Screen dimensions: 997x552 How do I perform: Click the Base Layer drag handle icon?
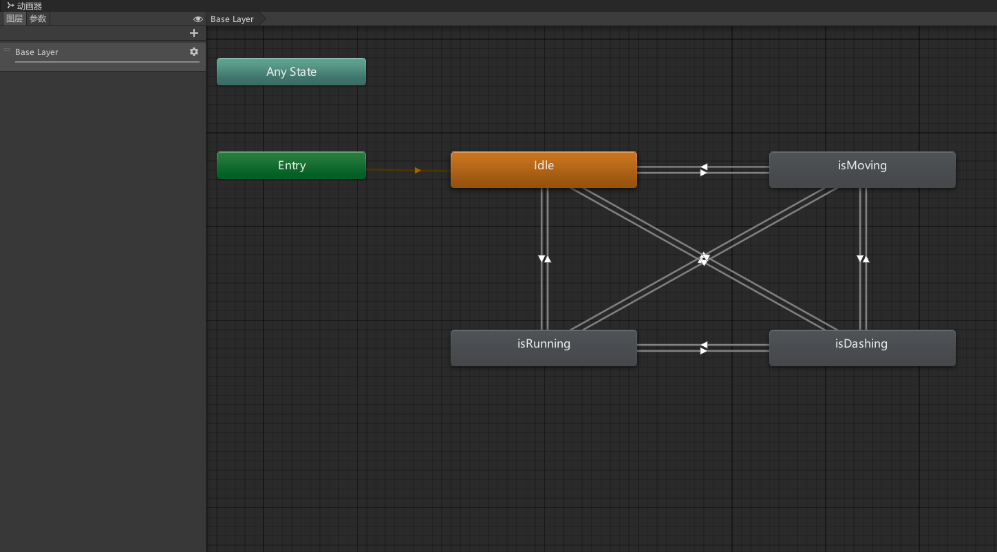[7, 50]
